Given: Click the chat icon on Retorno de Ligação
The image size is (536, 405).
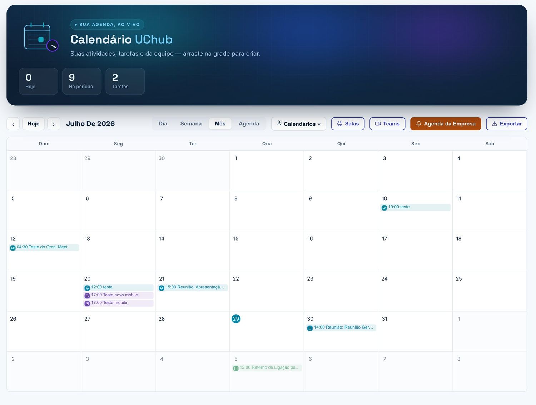Looking at the screenshot, I should click(236, 368).
